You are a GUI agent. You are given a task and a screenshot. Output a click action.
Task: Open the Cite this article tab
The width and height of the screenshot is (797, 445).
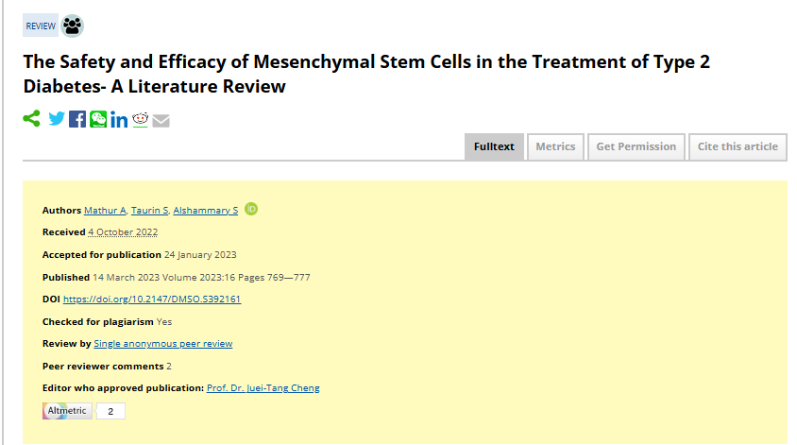click(x=738, y=146)
